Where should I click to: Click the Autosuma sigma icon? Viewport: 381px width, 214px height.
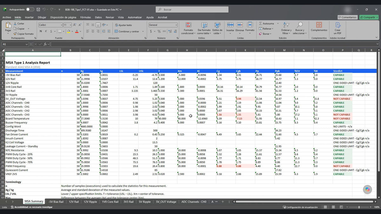pyautogui.click(x=260, y=23)
